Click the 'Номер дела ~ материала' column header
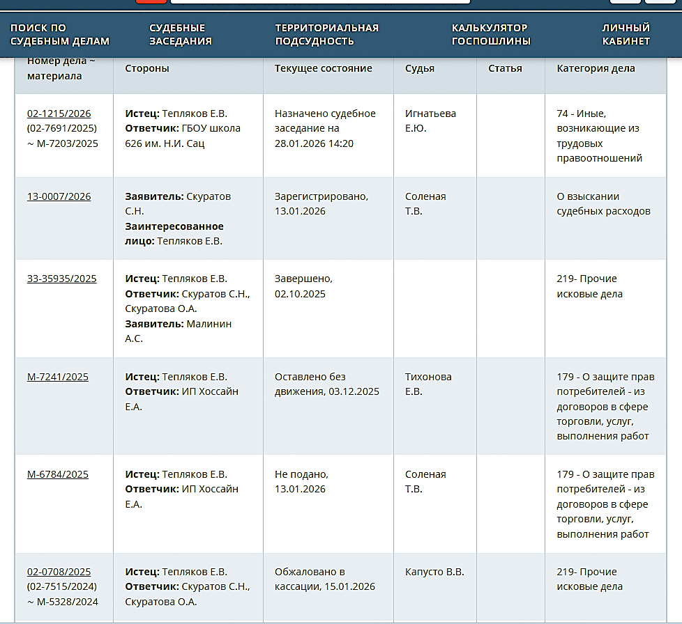 click(x=61, y=69)
